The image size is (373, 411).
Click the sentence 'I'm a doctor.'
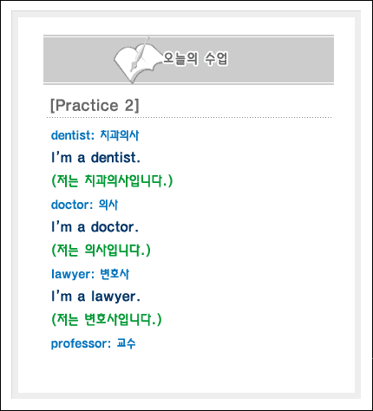coord(95,227)
